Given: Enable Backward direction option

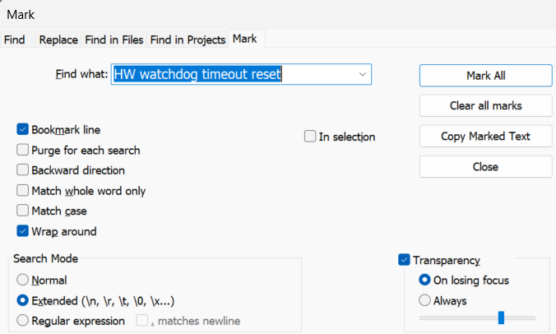Looking at the screenshot, I should pyautogui.click(x=23, y=170).
